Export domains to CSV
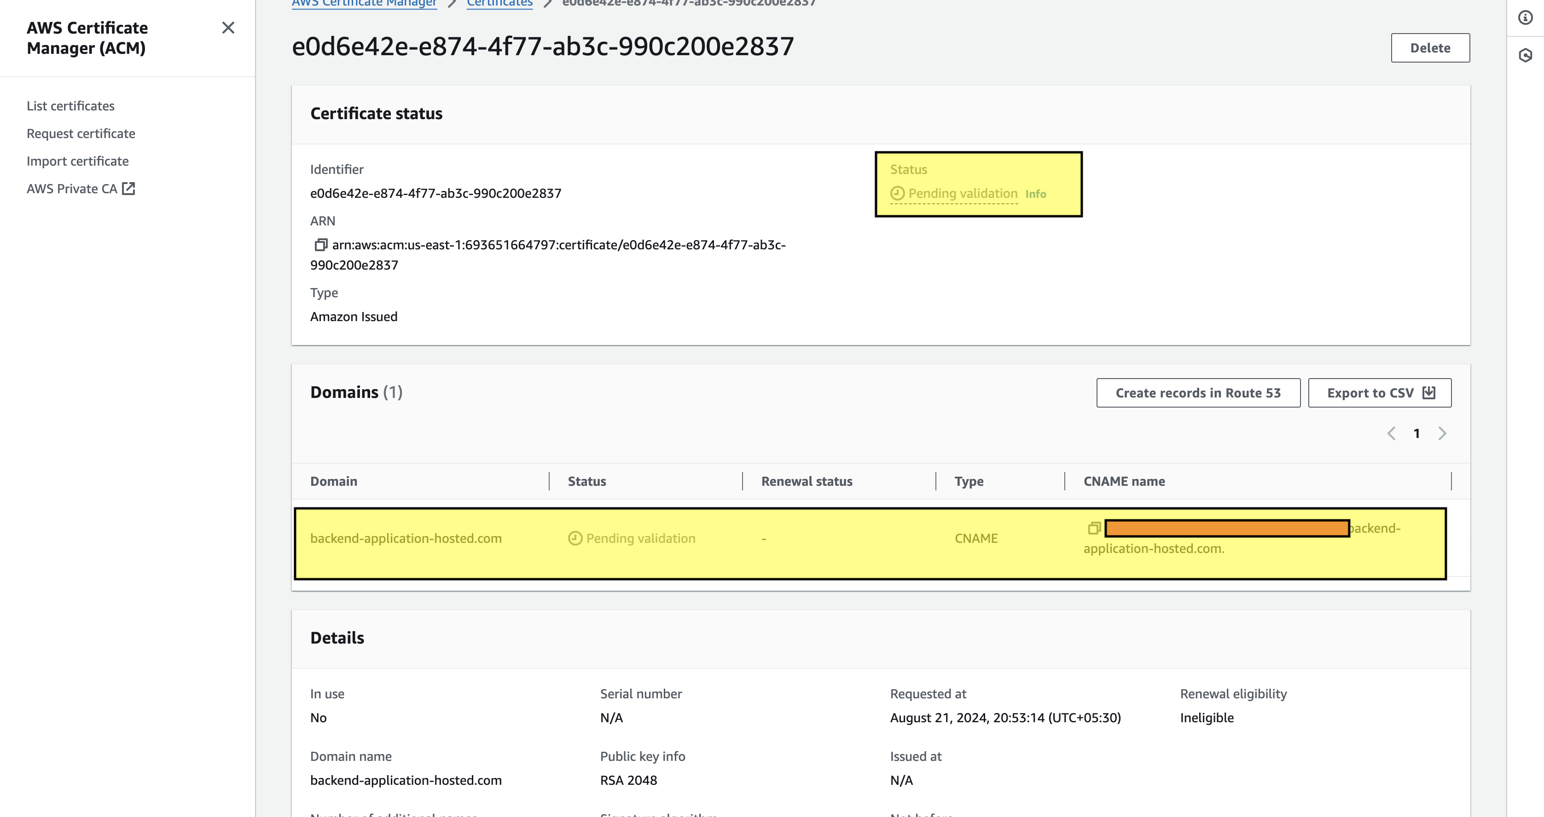This screenshot has width=1544, height=817. click(1380, 393)
